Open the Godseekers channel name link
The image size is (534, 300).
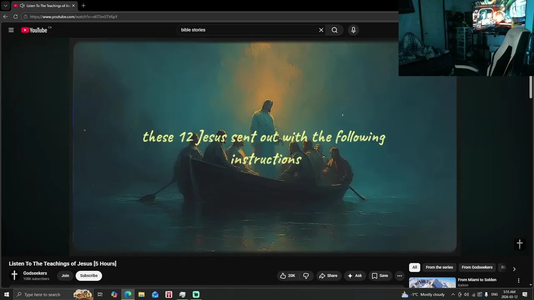pos(35,273)
